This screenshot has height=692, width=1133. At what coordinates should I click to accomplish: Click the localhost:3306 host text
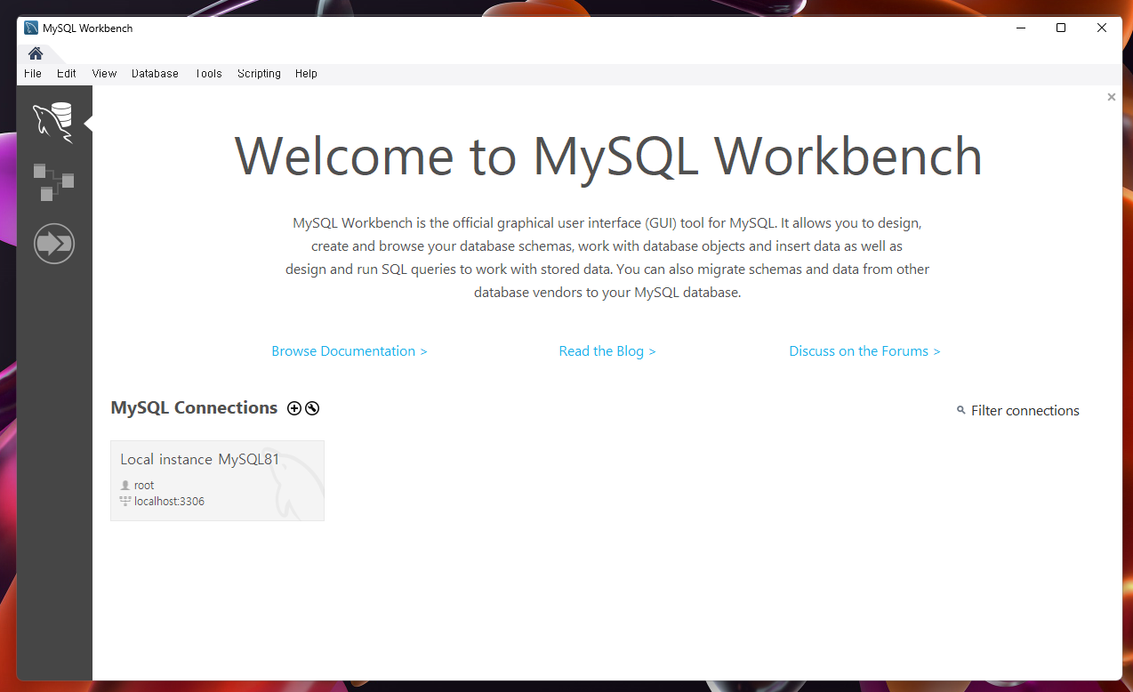point(169,502)
